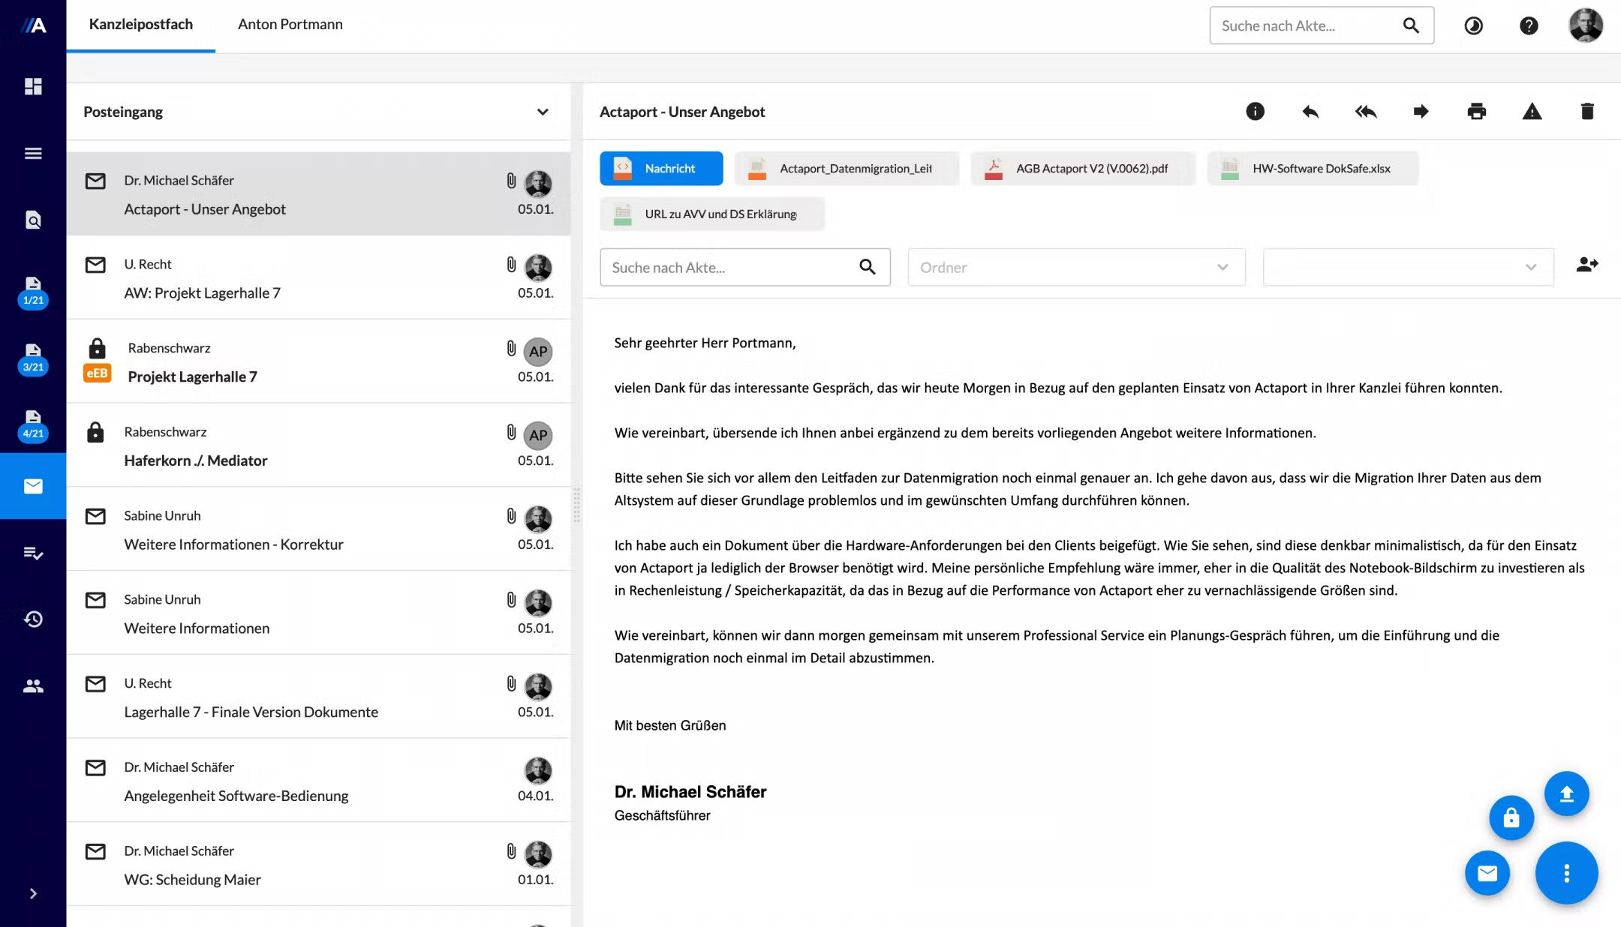Click search icon in top Akte search
This screenshot has height=927, width=1621.
1411,25
